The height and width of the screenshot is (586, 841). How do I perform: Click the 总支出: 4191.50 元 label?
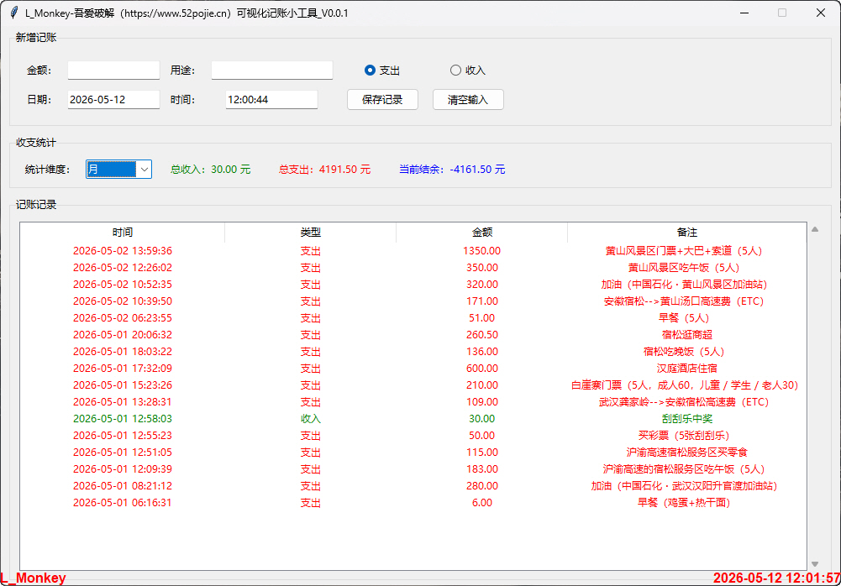(x=324, y=170)
